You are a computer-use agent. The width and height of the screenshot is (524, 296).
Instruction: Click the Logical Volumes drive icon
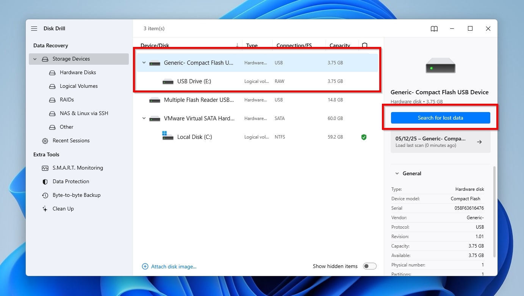coord(52,86)
